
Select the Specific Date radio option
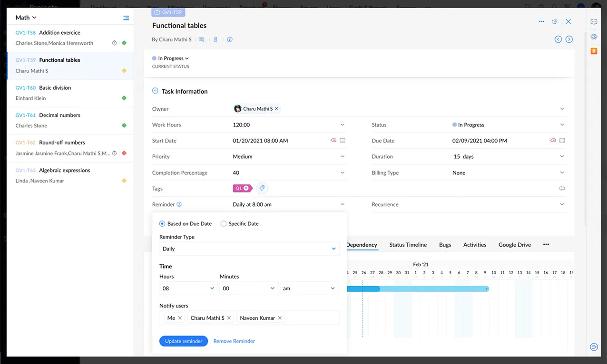point(224,224)
